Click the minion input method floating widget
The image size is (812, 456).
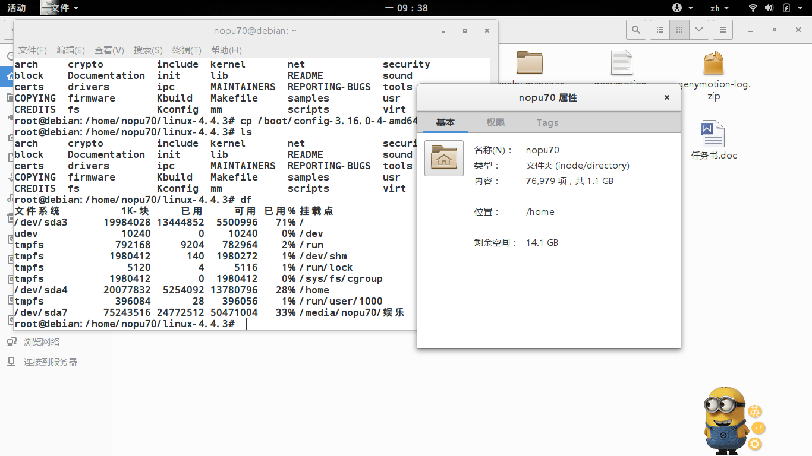[x=725, y=419]
